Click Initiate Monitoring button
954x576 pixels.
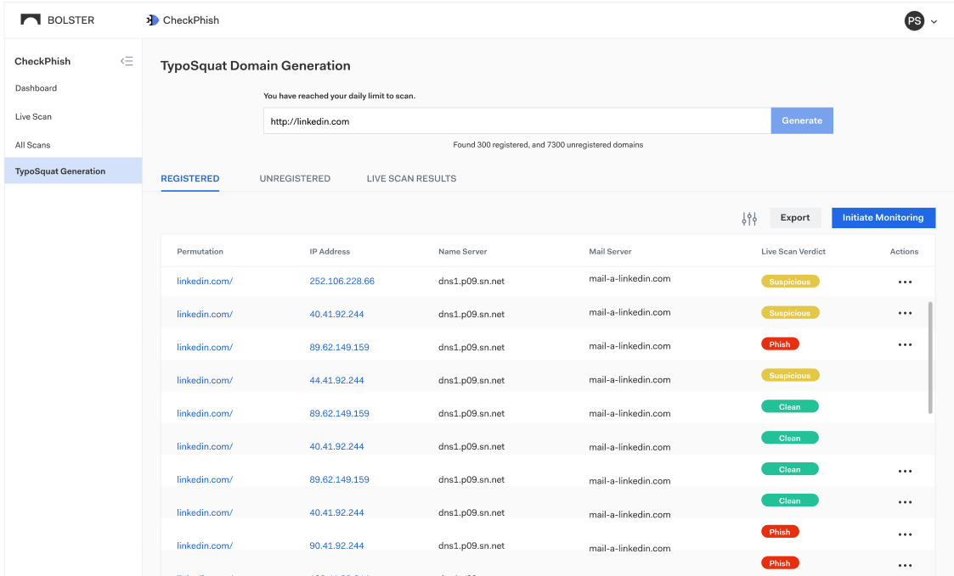click(x=883, y=217)
